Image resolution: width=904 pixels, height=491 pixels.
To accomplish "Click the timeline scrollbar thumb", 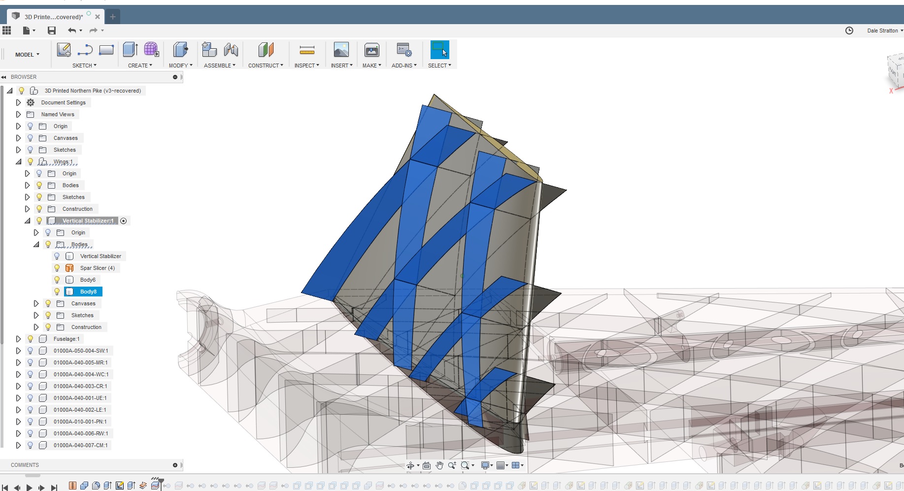I will (x=33, y=476).
